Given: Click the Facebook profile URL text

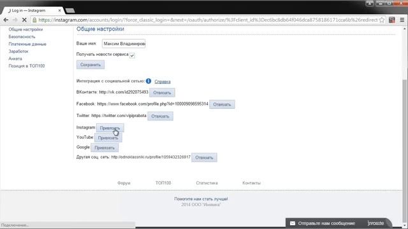Looking at the screenshot, I should 153,104.
